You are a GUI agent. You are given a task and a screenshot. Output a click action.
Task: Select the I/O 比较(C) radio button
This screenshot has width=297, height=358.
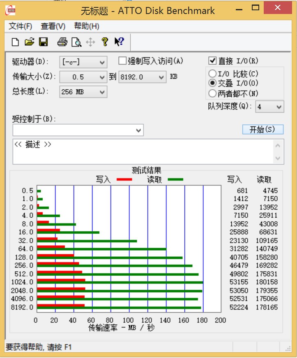212,74
